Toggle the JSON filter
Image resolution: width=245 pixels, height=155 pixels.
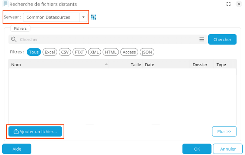[147, 52]
